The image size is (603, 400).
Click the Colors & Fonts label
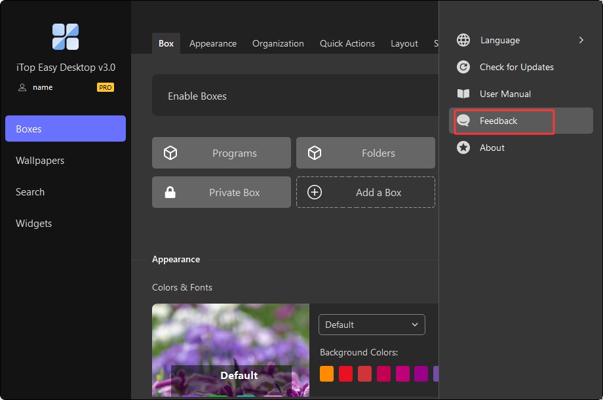[182, 287]
